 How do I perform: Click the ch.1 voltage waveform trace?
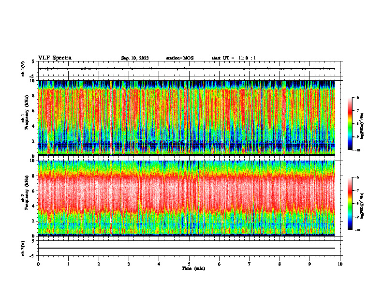187,69
